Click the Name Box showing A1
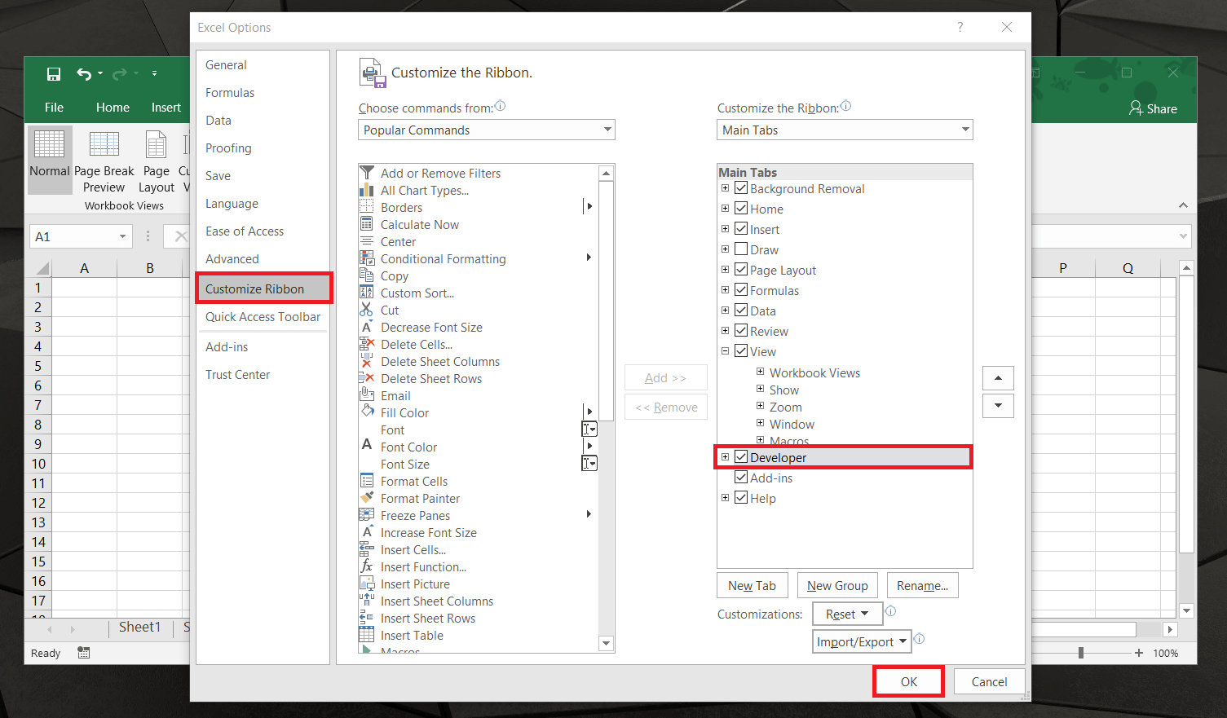Screen dimensions: 1227x718 click(81, 236)
